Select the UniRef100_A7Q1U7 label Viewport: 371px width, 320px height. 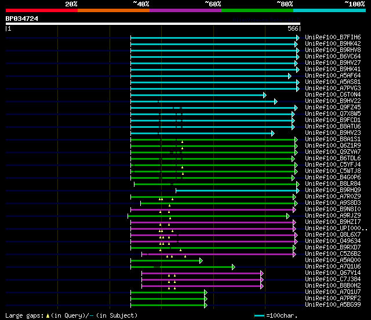pos(333,292)
